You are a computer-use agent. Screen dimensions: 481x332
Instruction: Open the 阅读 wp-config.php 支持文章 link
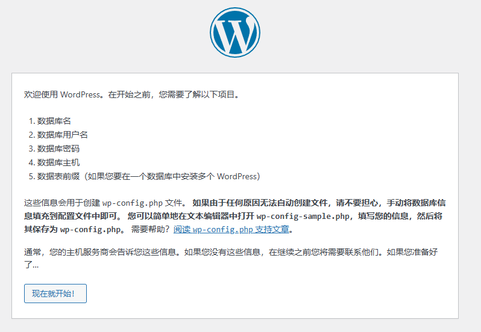(231, 229)
